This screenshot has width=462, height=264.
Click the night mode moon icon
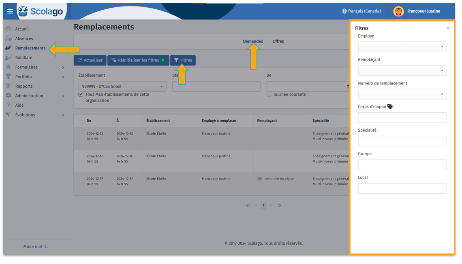[46, 246]
